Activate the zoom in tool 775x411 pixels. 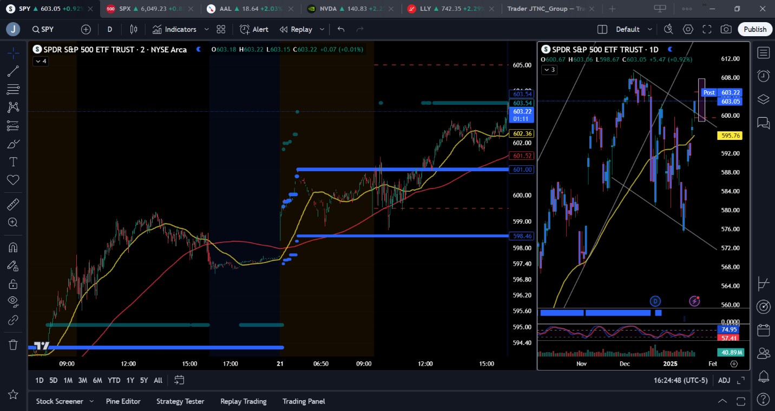(14, 222)
